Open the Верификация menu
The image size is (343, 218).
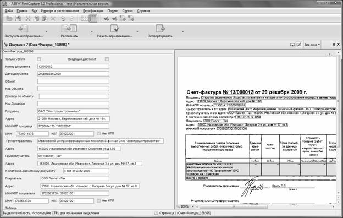(93, 11)
